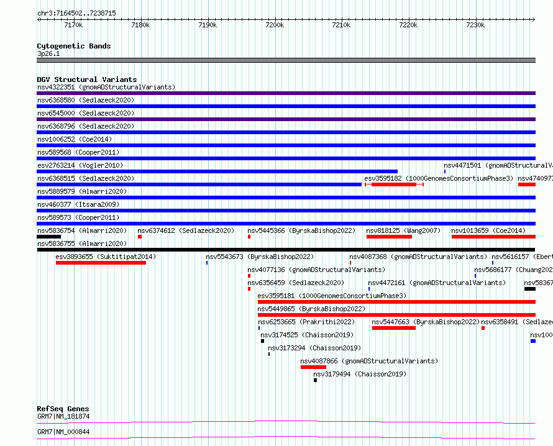Screen dimensions: 553x446
Task: Open the nsv6545000 (Sedlazeck2020) variant label
Action: pos(86,113)
